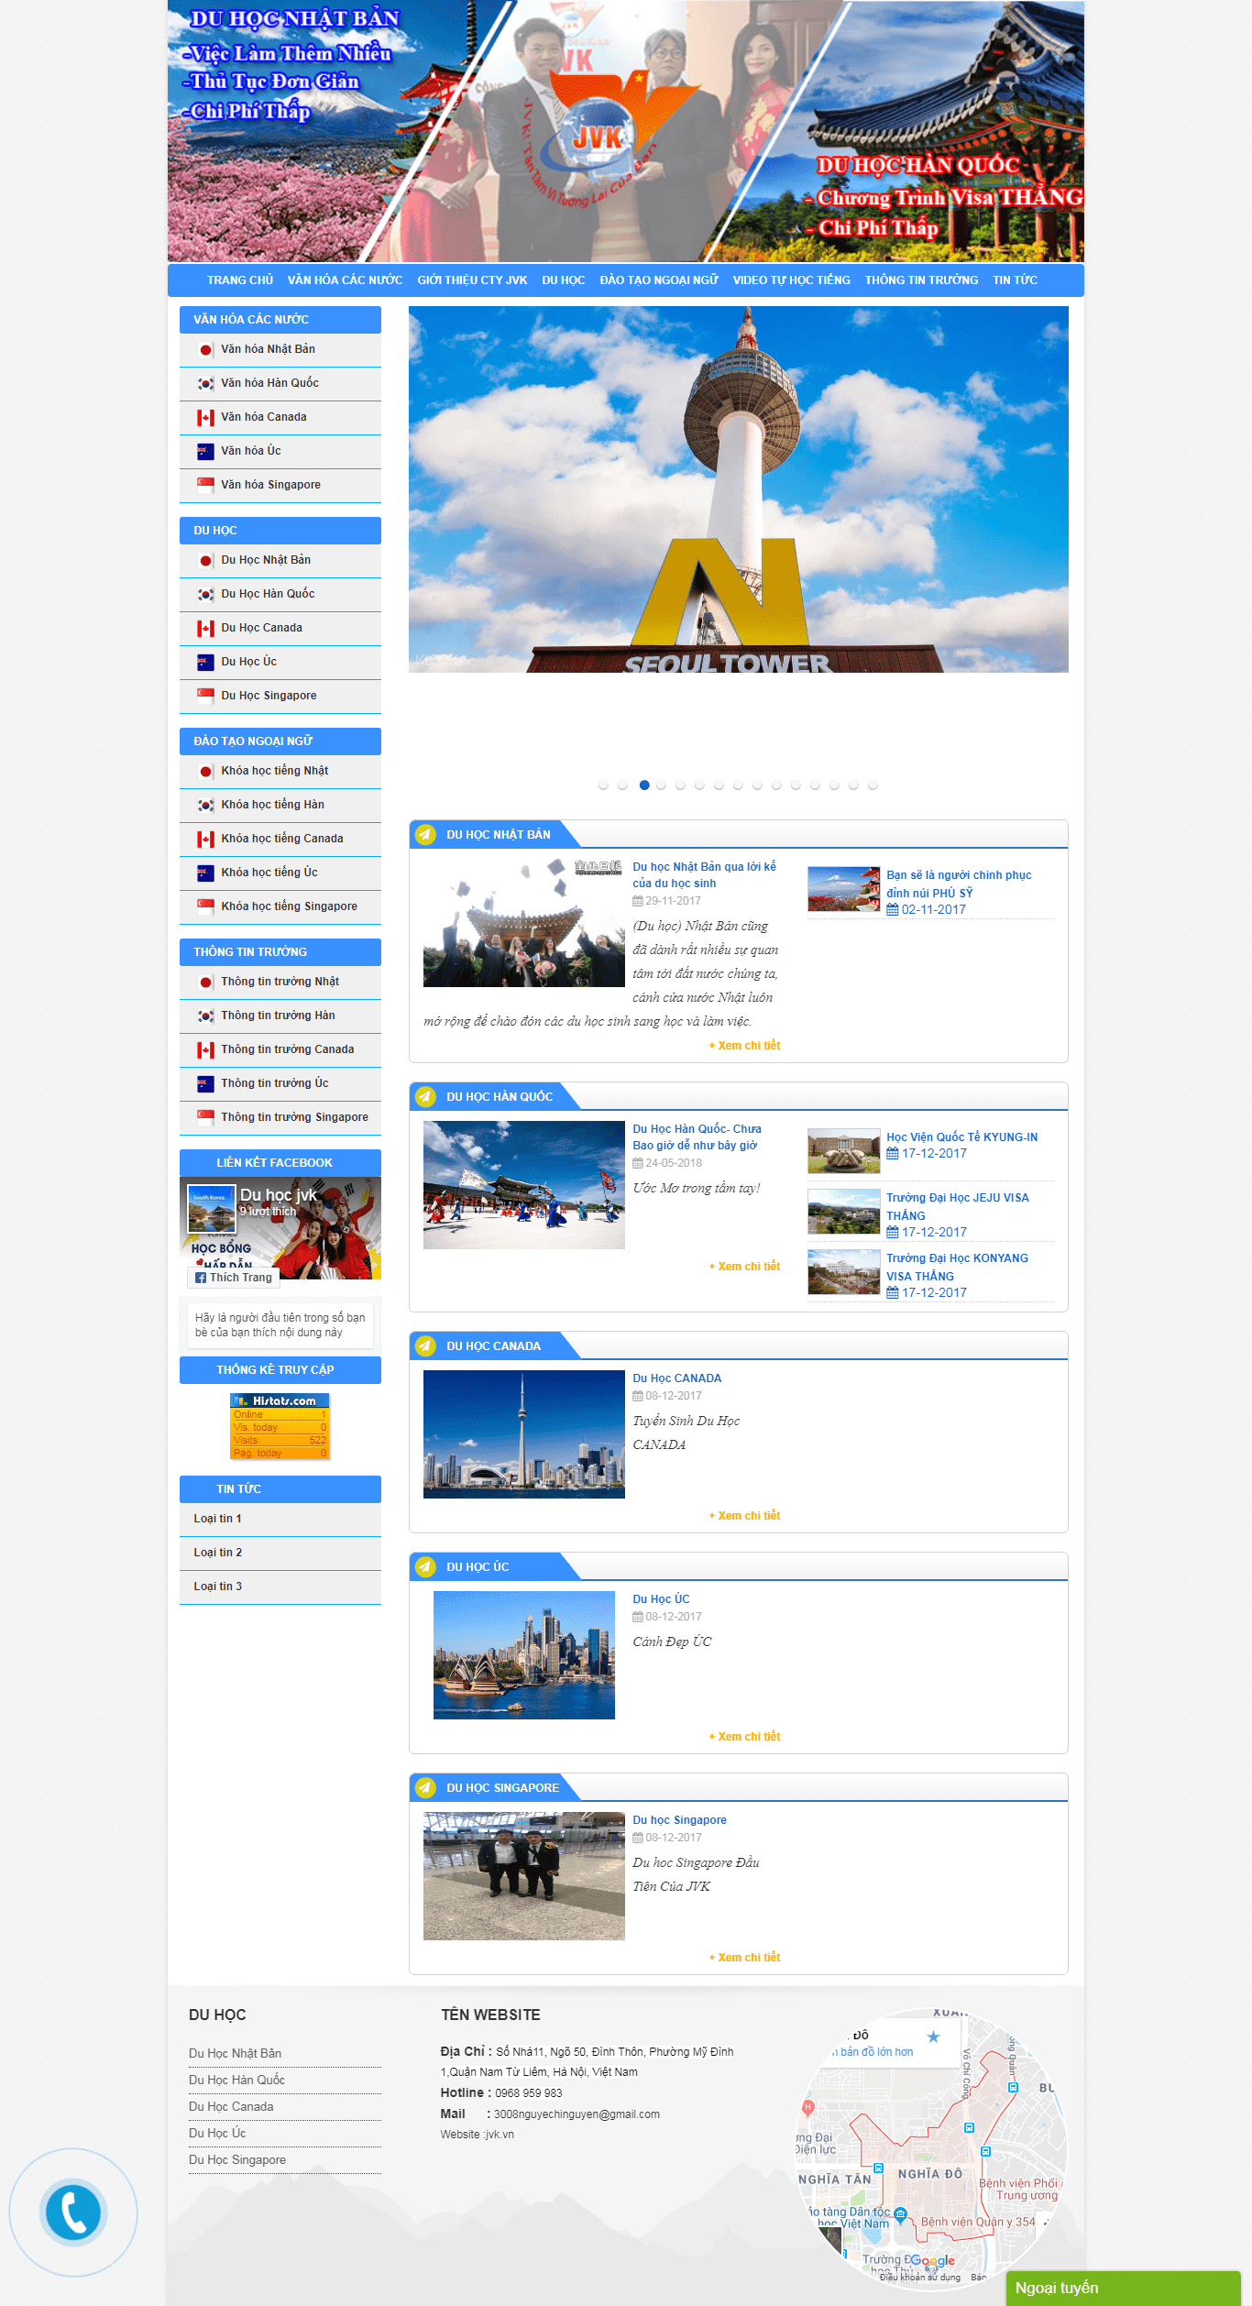1252x2306 pixels.
Task: Select the fourth carousel slide dot
Action: pos(661,785)
